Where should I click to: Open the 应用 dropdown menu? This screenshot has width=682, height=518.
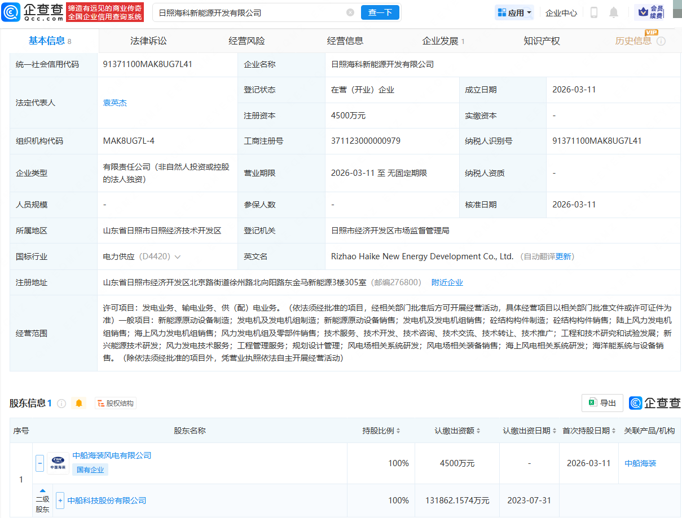514,12
